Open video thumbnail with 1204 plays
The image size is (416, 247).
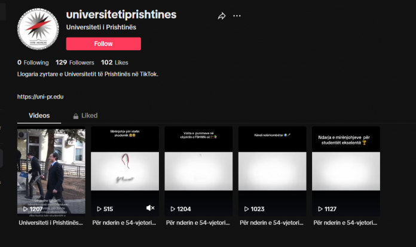click(x=198, y=171)
